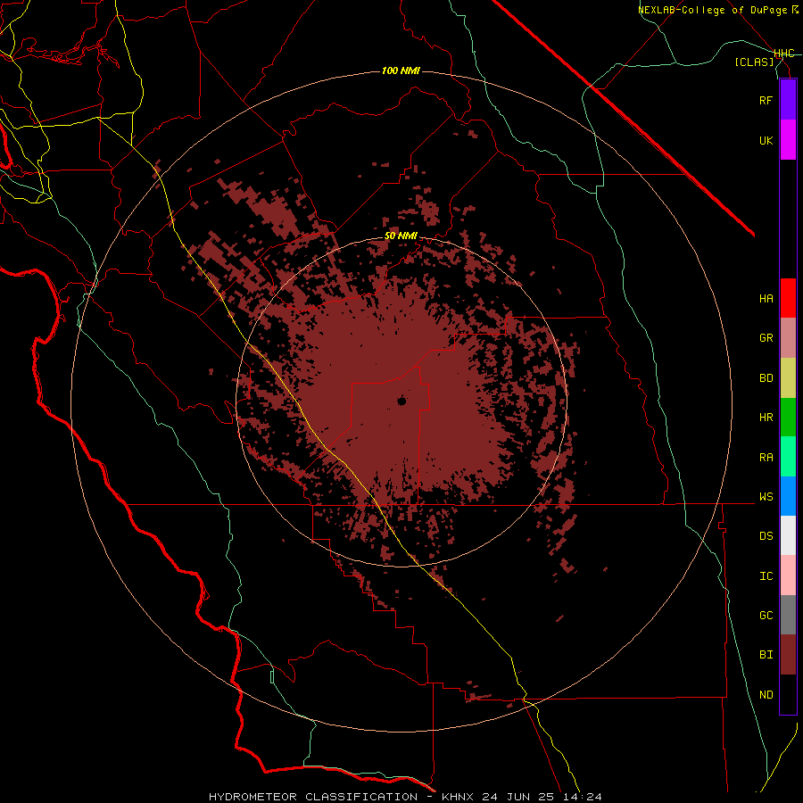Click the ND legend label
Viewport: 803px width, 803px height.
[766, 694]
